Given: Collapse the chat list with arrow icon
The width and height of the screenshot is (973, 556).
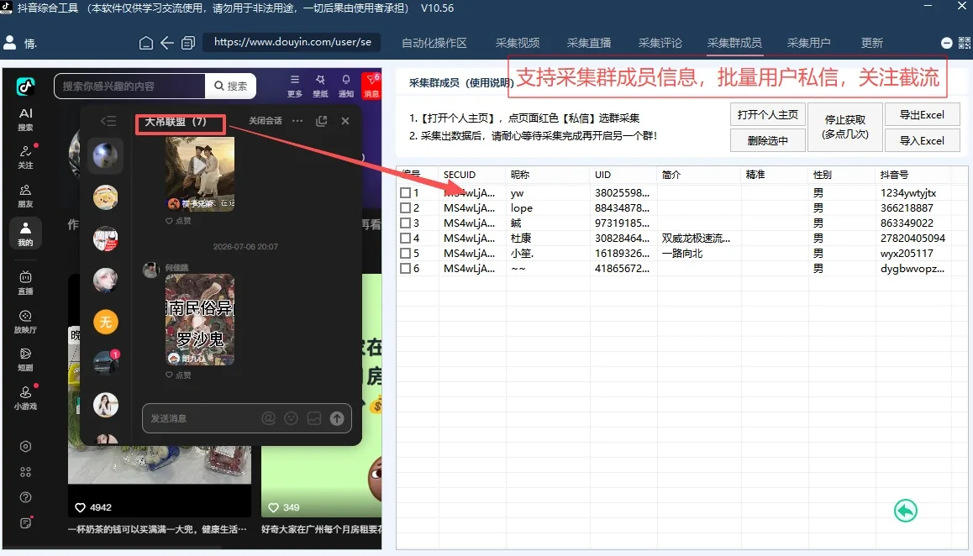Looking at the screenshot, I should point(108,121).
